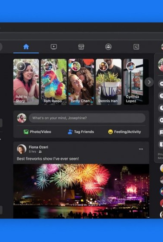Click the What's on your mind field
This screenshot has width=163, height=242.
pos(87,118)
